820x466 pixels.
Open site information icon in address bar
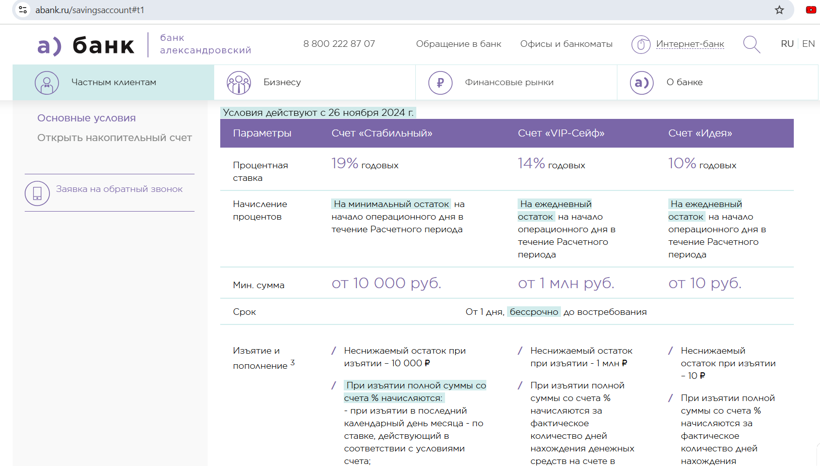pyautogui.click(x=23, y=10)
